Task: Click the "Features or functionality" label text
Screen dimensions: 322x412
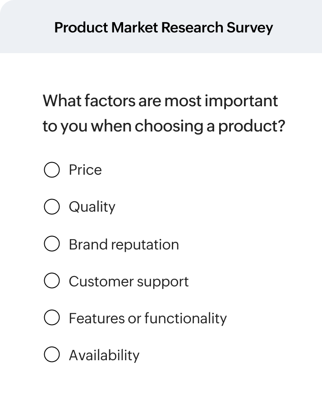Action: (147, 318)
